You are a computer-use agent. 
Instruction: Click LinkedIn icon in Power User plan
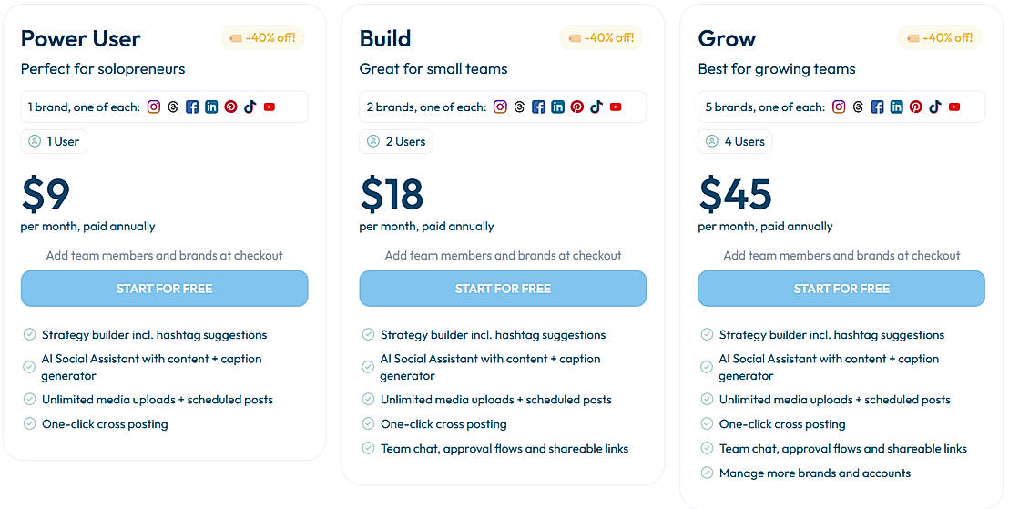(x=211, y=107)
